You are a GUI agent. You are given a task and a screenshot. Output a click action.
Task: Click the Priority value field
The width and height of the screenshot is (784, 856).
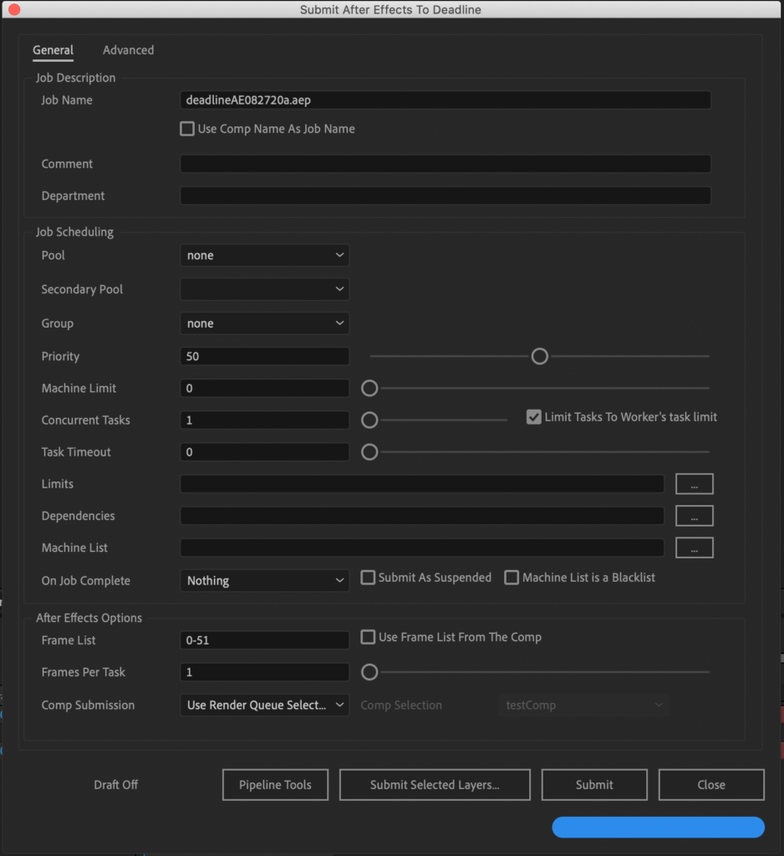(265, 356)
